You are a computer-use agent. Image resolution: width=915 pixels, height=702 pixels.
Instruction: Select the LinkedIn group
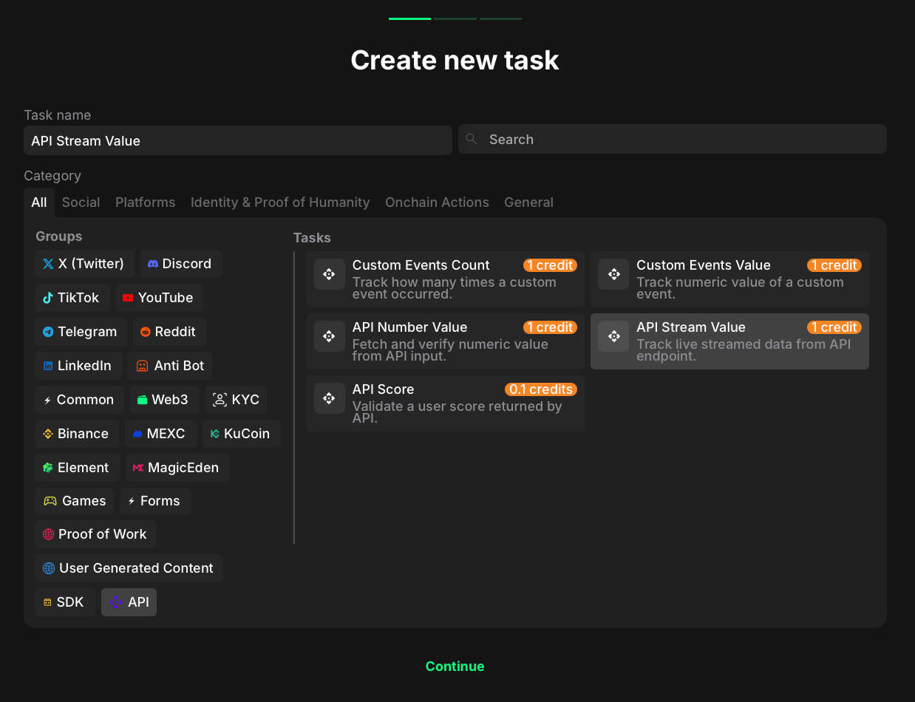pos(78,366)
